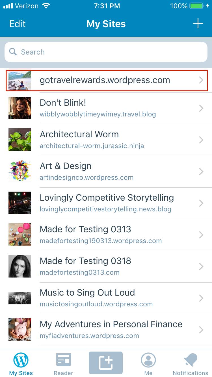The height and width of the screenshot is (377, 212).
Task: Tap the Architectural Worm leaf thumbnail
Action: [x=20, y=140]
